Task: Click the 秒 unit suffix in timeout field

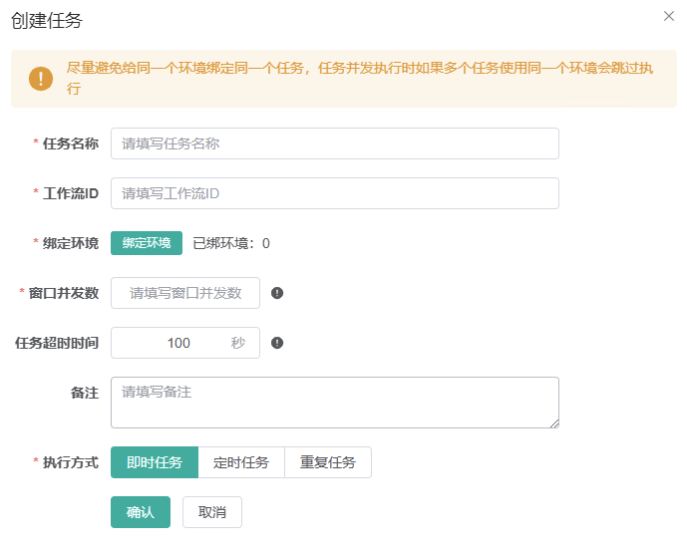Action: point(237,343)
